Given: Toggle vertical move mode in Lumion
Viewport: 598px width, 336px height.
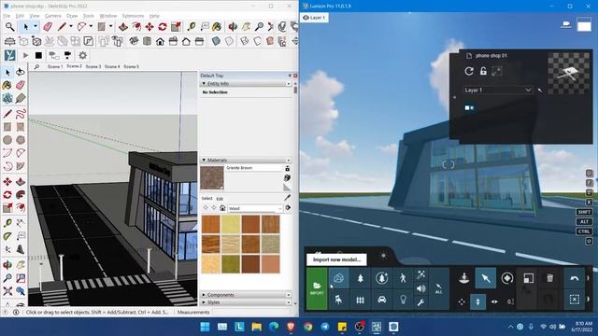Looking at the screenshot, I should [x=477, y=301].
